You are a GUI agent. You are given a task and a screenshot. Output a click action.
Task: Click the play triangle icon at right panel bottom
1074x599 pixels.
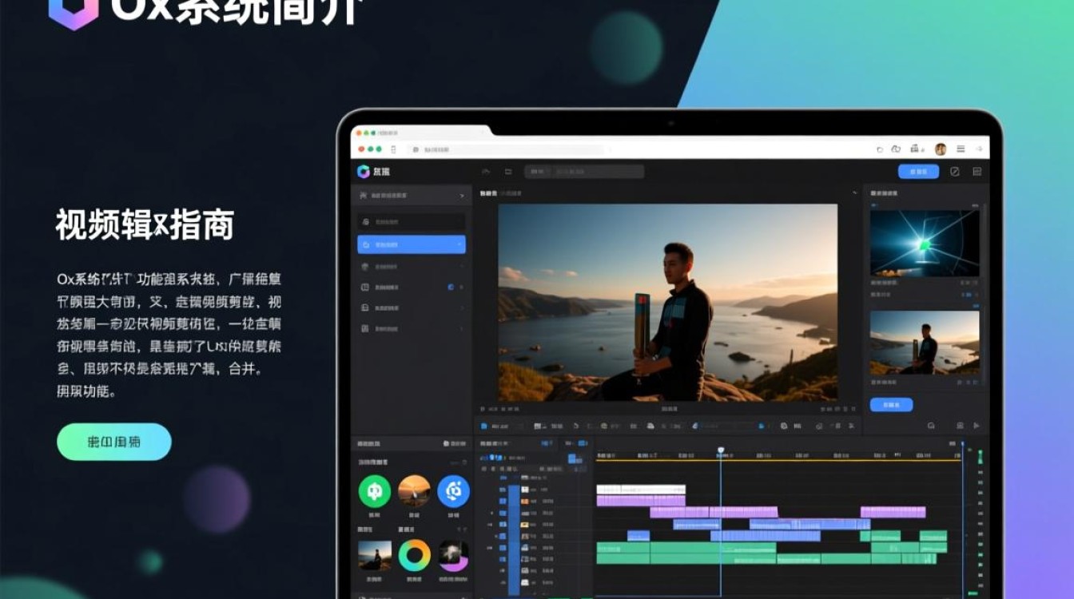tap(977, 426)
